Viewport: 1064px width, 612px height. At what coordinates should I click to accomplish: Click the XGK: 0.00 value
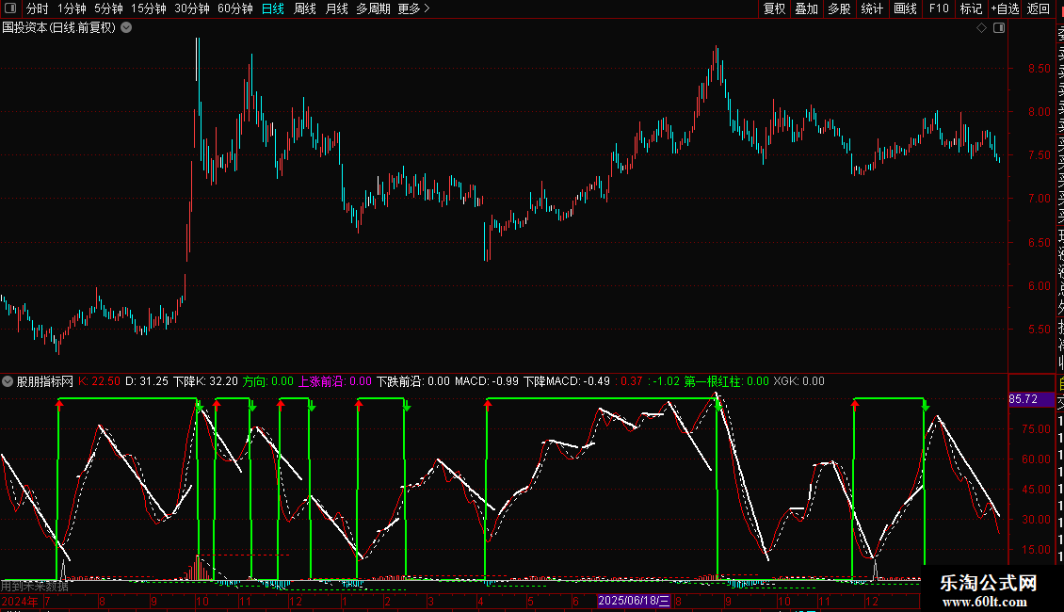(x=799, y=381)
